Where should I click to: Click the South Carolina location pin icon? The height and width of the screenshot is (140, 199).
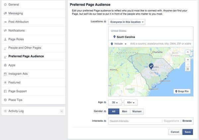(x=114, y=37)
